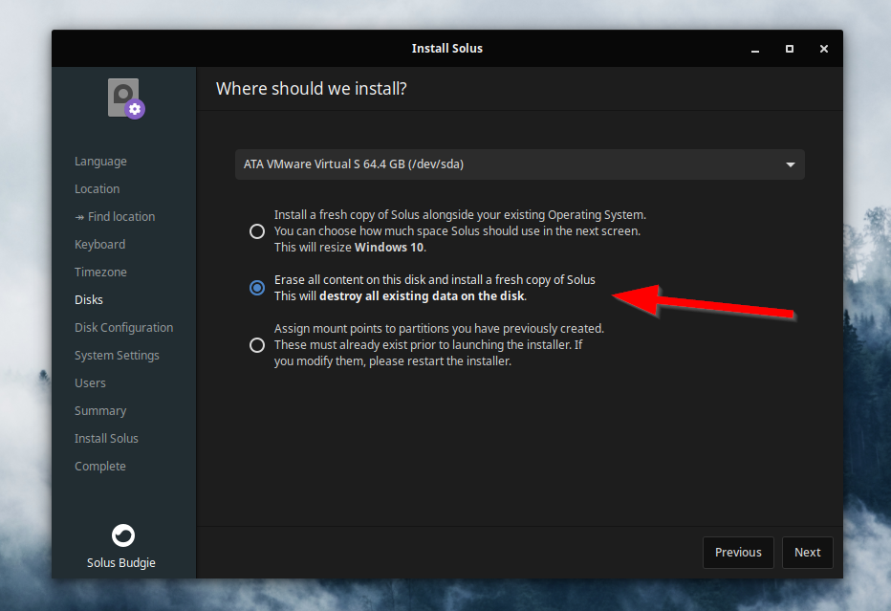Select assign mount points to partitions option

click(257, 345)
